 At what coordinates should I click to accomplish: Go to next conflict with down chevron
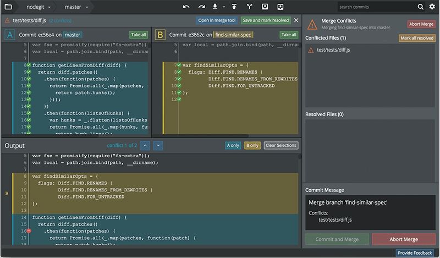tap(158, 145)
